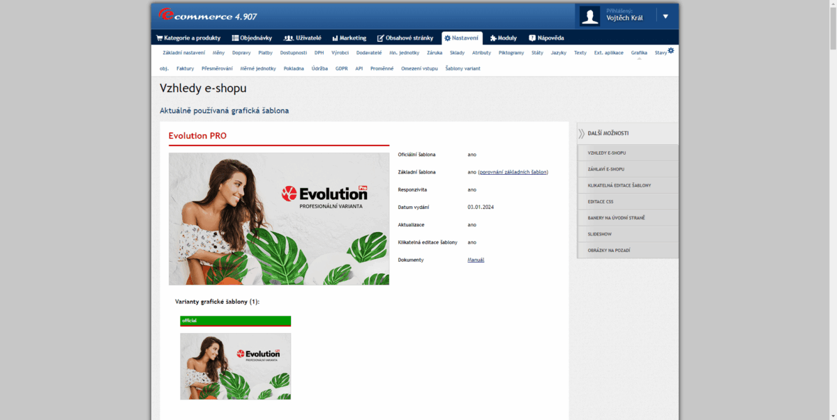Click the Obsahové stránky pencil icon

click(381, 38)
